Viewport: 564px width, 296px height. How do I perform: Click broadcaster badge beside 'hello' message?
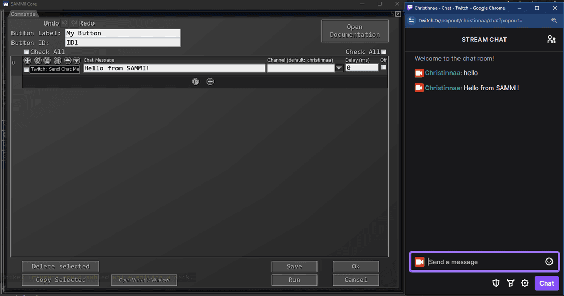click(419, 73)
